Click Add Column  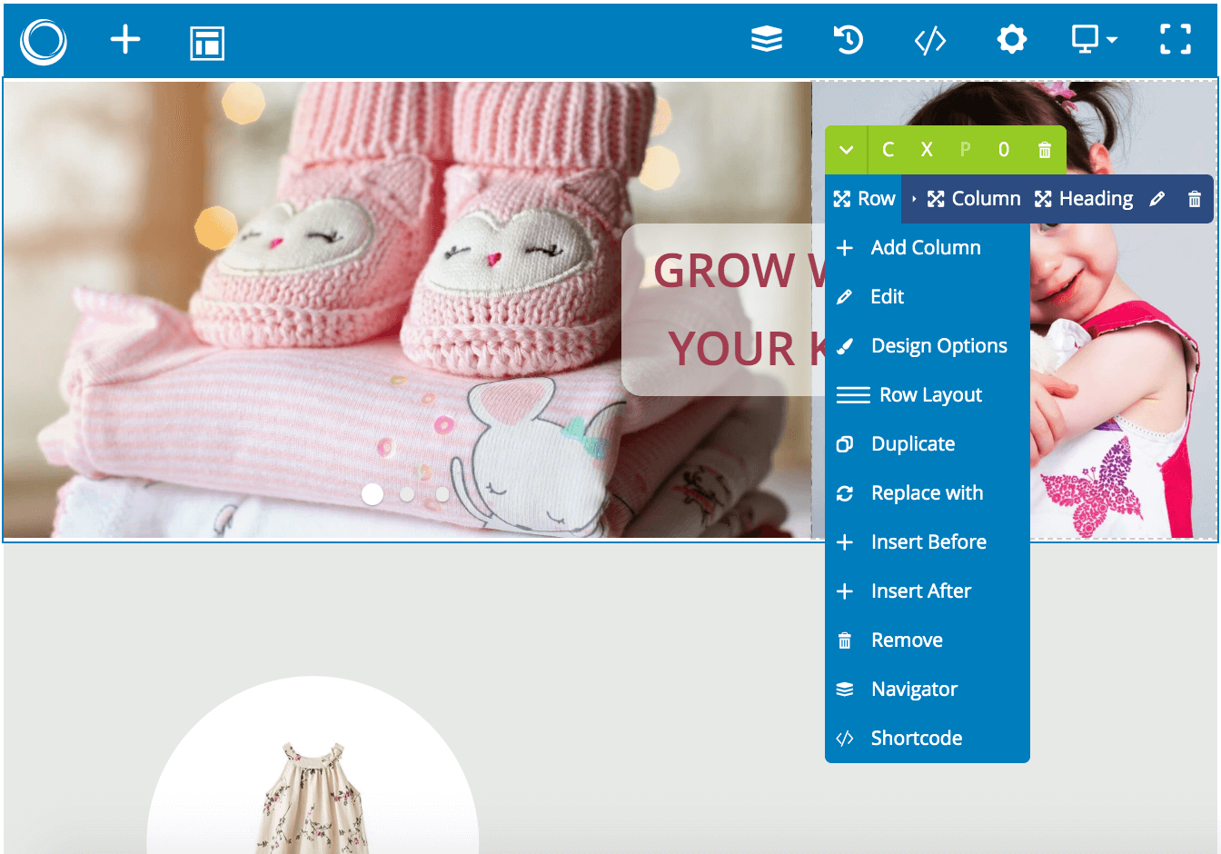[926, 247]
